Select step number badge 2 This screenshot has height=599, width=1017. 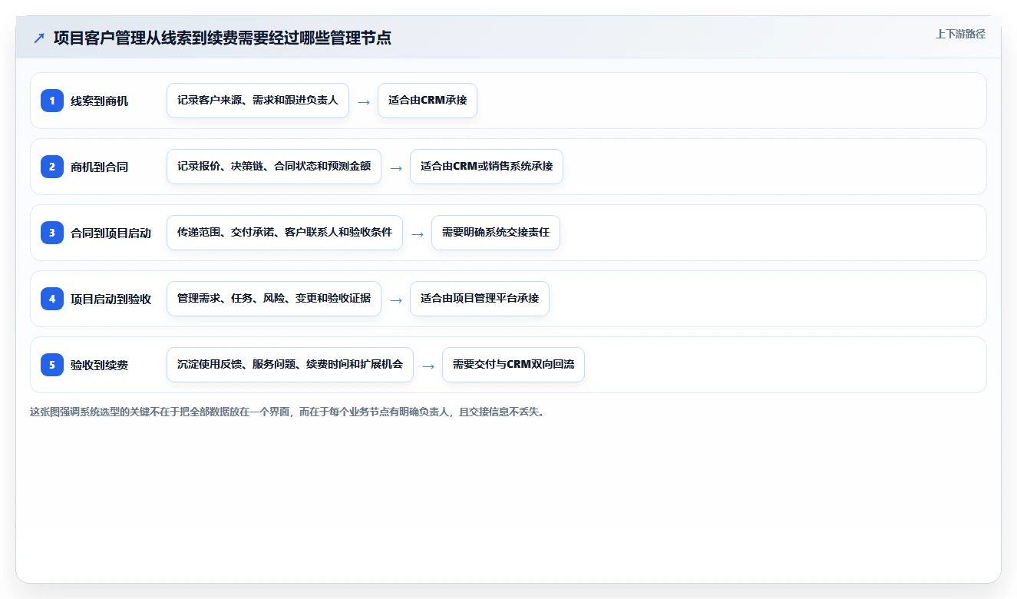pyautogui.click(x=52, y=167)
